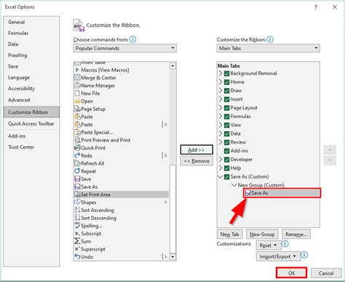The image size is (345, 282).
Task: Select the Save command icon in list
Action: pos(77,179)
